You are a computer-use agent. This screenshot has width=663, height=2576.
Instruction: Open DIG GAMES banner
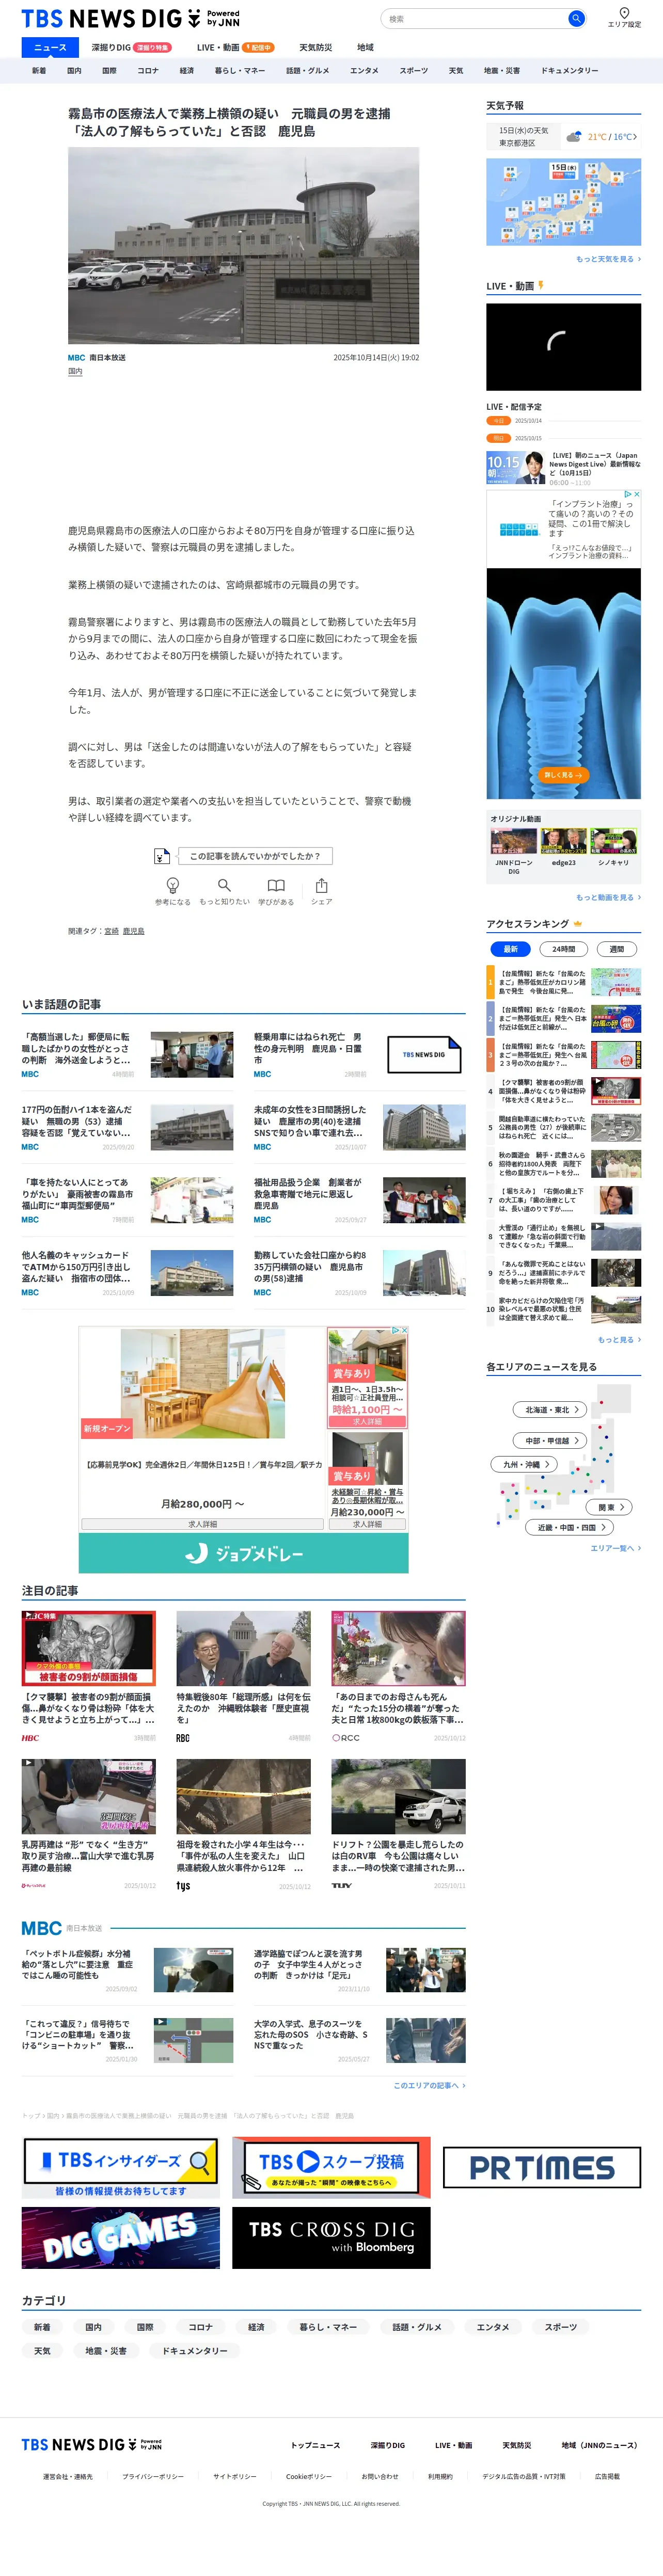tap(120, 2238)
